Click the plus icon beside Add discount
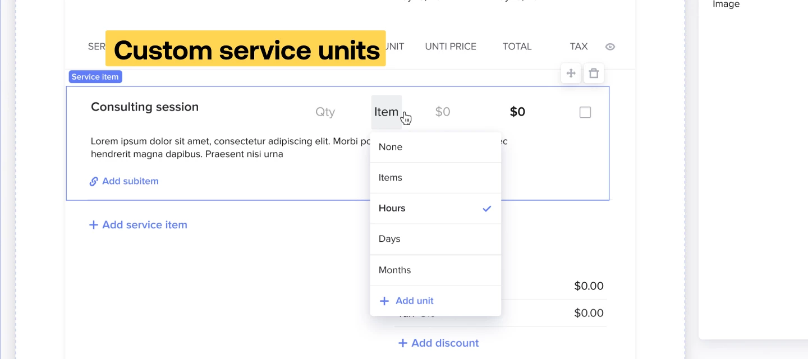This screenshot has height=359, width=808. (403, 343)
